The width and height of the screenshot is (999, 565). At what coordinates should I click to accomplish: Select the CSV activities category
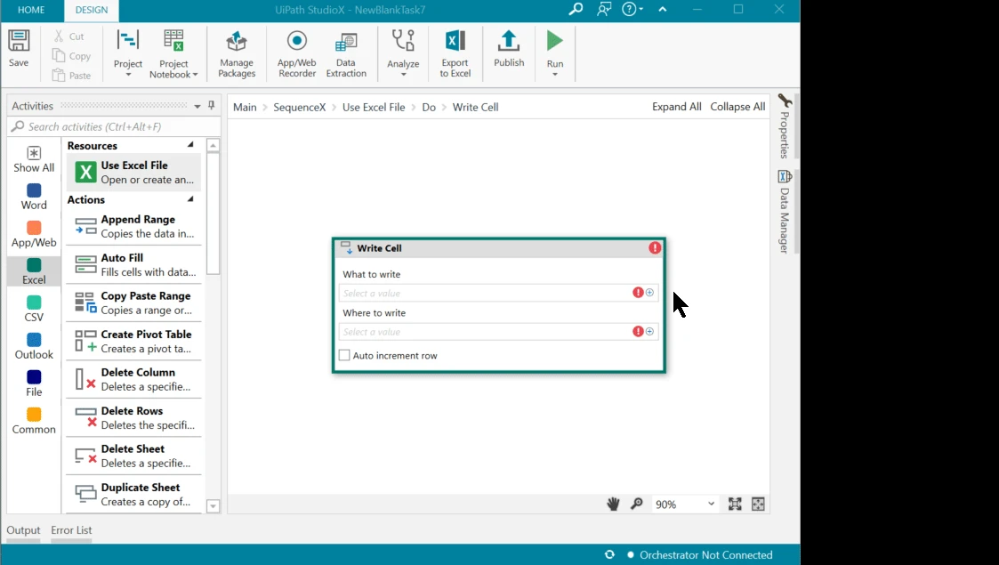(34, 309)
